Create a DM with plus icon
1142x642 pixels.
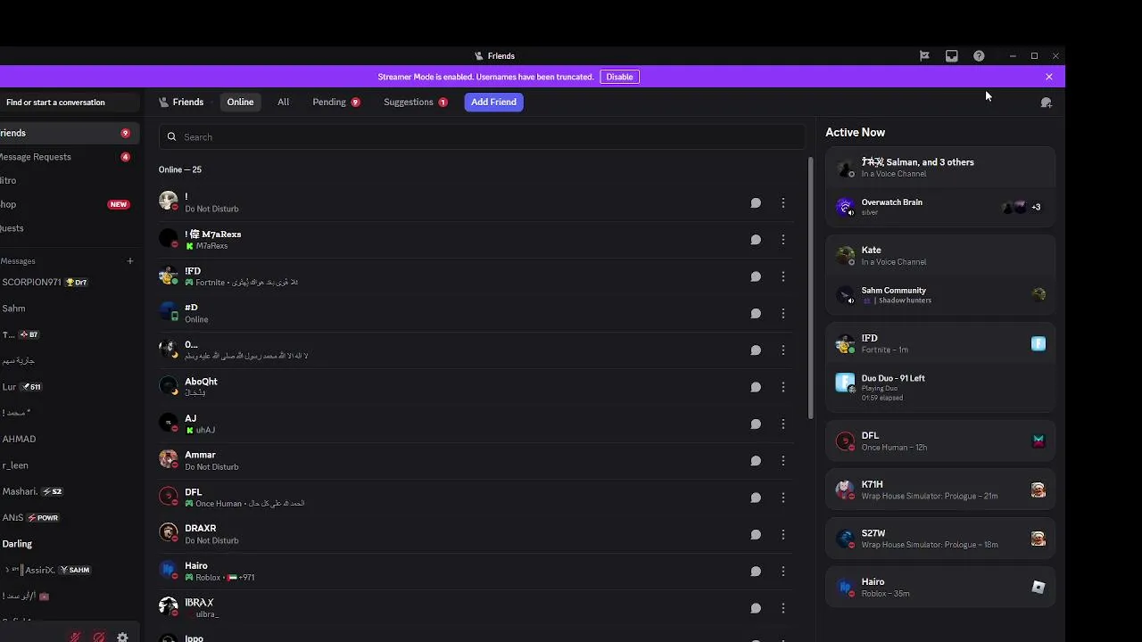[x=129, y=261]
